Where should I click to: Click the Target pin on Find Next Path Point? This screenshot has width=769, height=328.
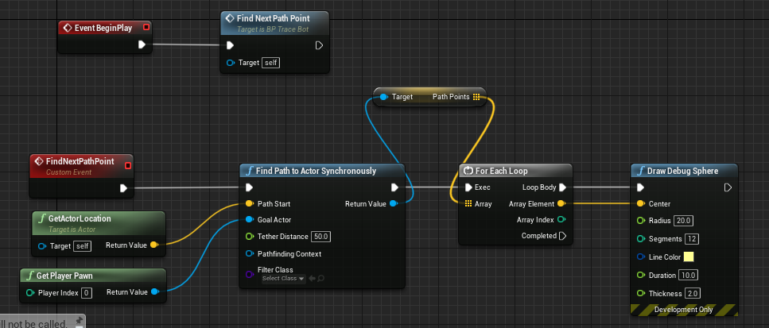click(x=231, y=63)
